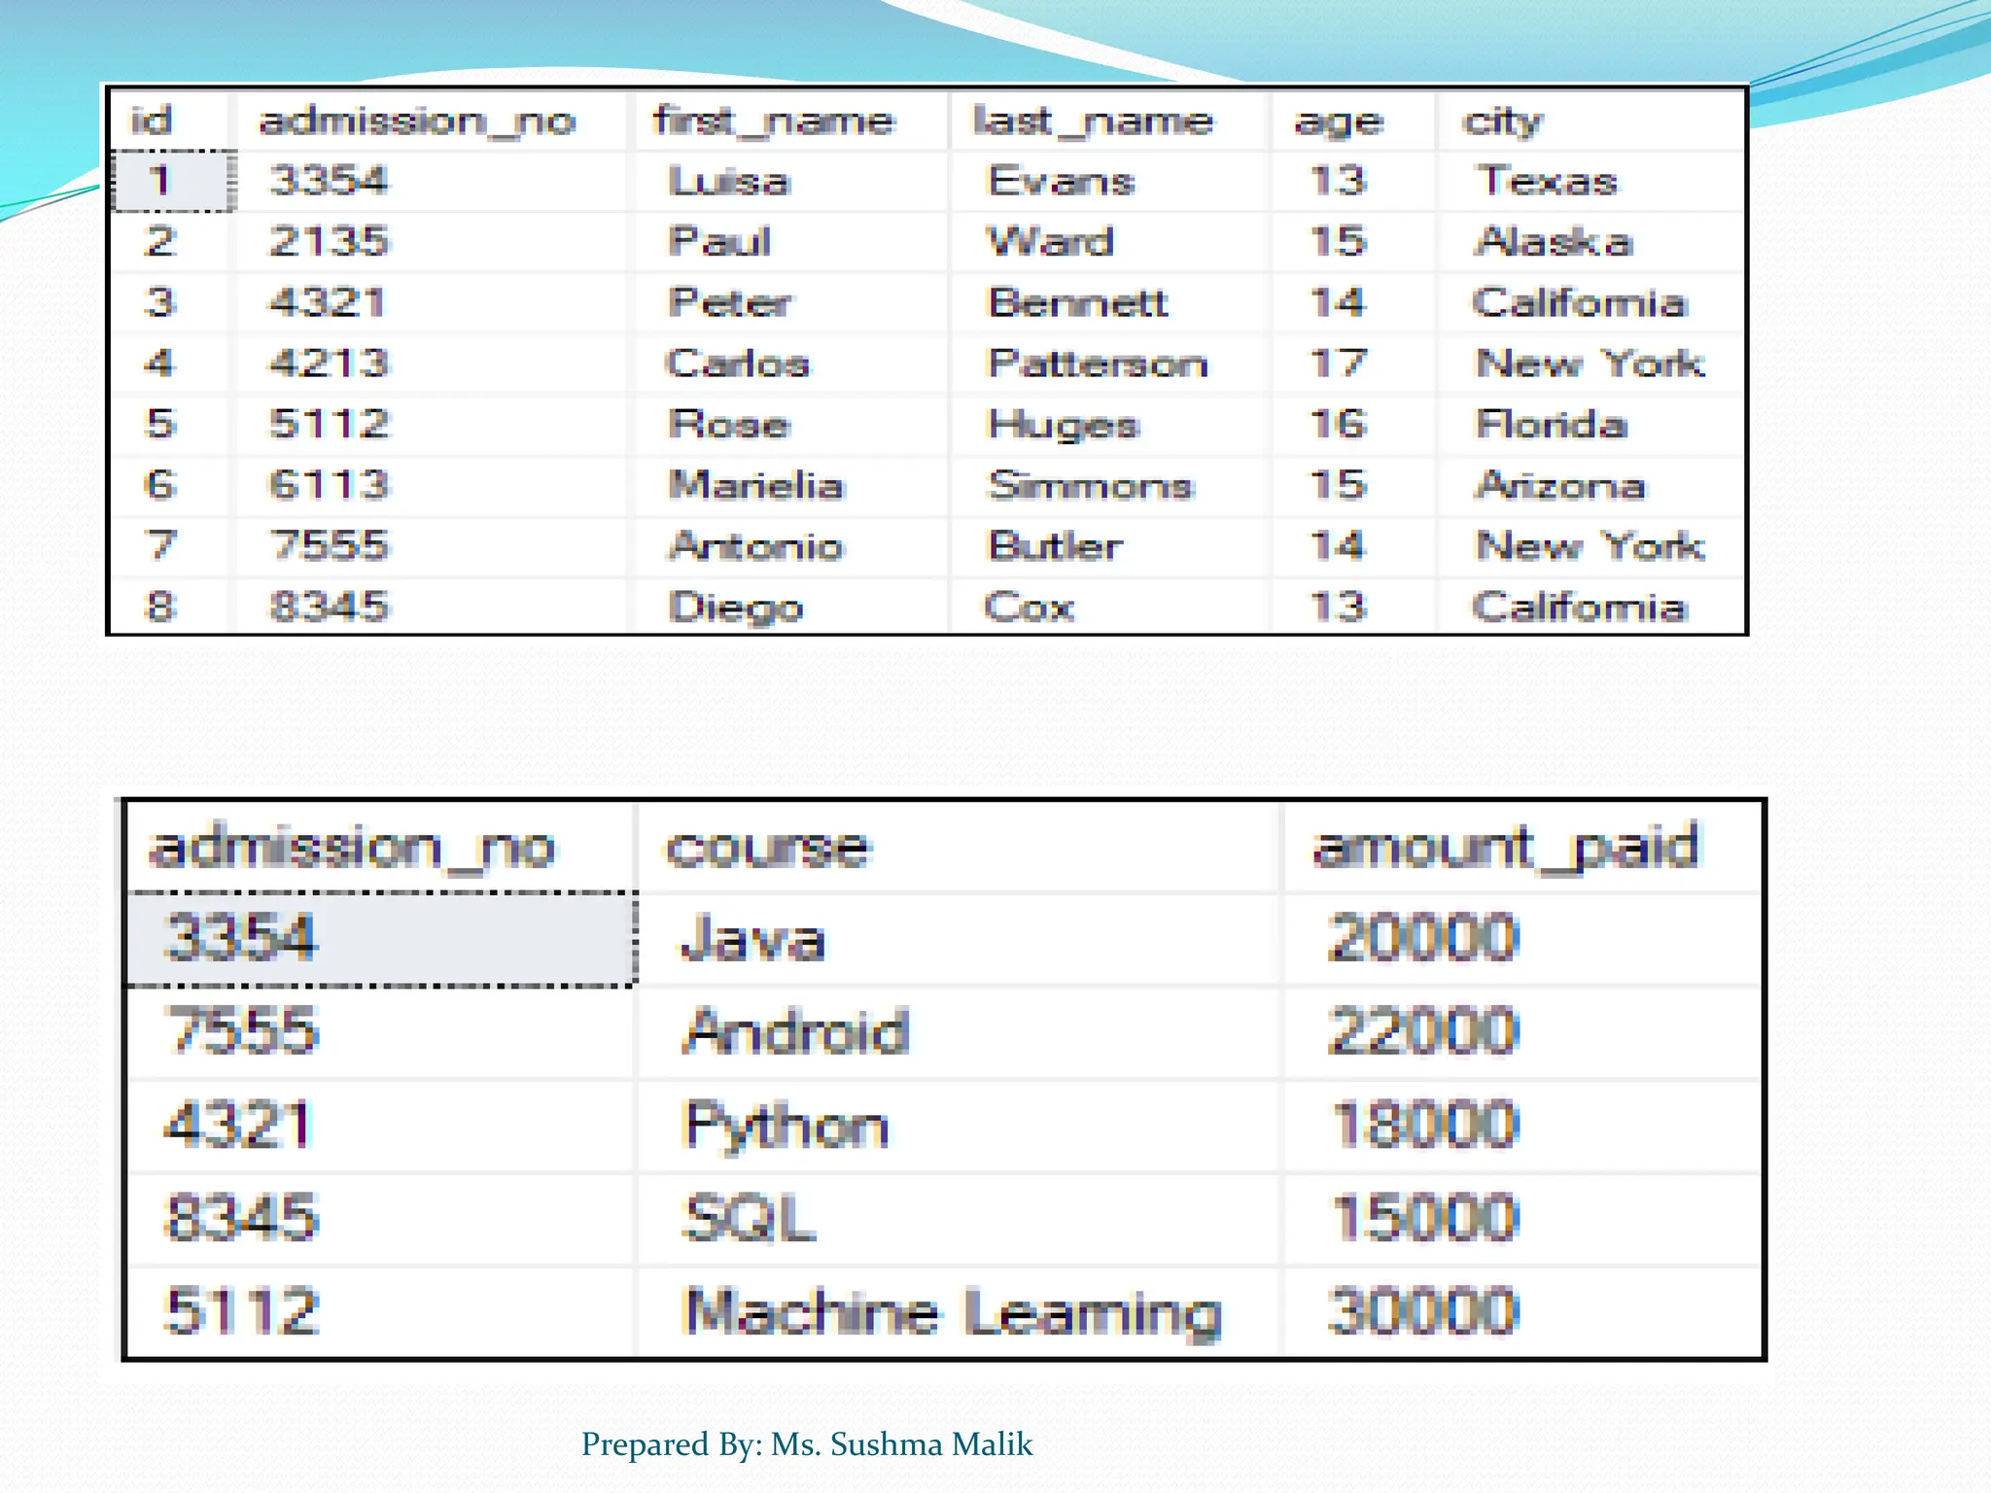Viewport: 1991px width, 1493px height.
Task: Click the Python course cell
Action: point(786,1126)
